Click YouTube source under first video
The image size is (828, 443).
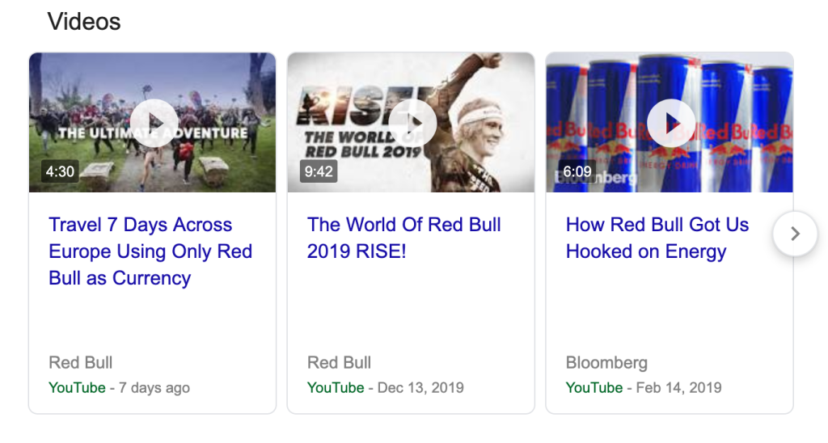coord(77,387)
